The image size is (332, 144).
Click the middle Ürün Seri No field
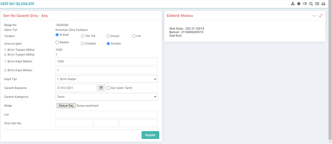click(x=106, y=123)
